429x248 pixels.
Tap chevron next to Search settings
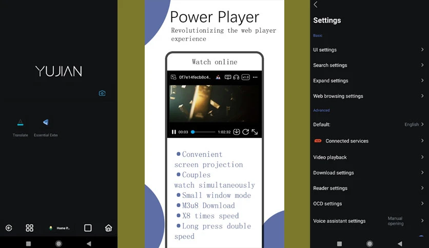point(422,65)
